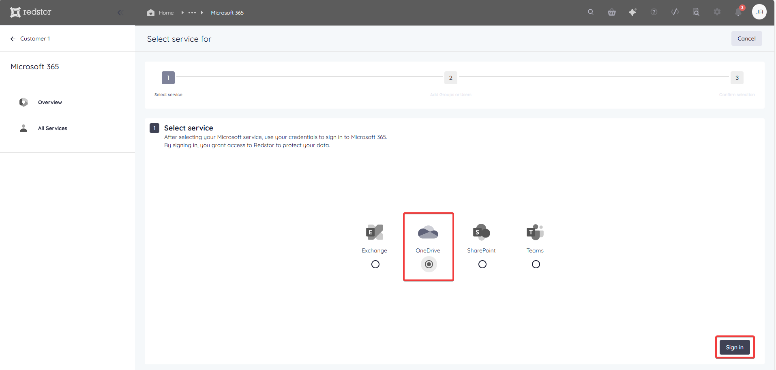Viewport: 776px width, 370px height.
Task: Open notifications bell with badge
Action: [739, 12]
